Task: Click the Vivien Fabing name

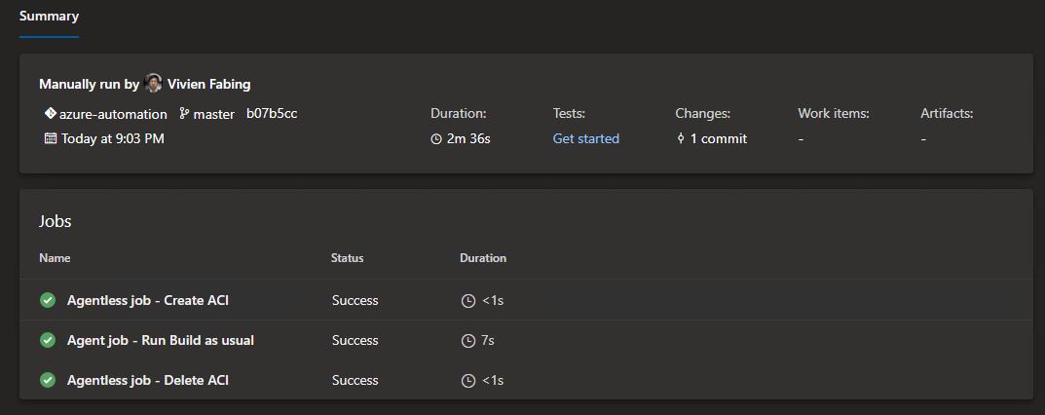Action: (209, 84)
